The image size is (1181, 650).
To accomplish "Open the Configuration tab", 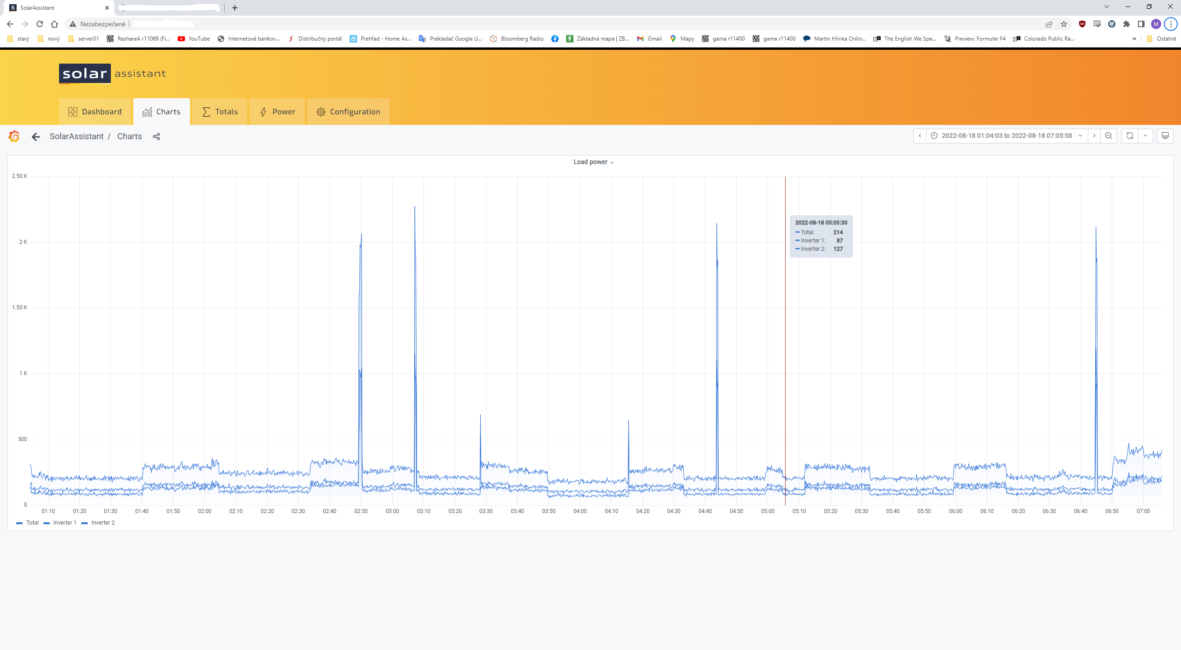I will coord(348,112).
